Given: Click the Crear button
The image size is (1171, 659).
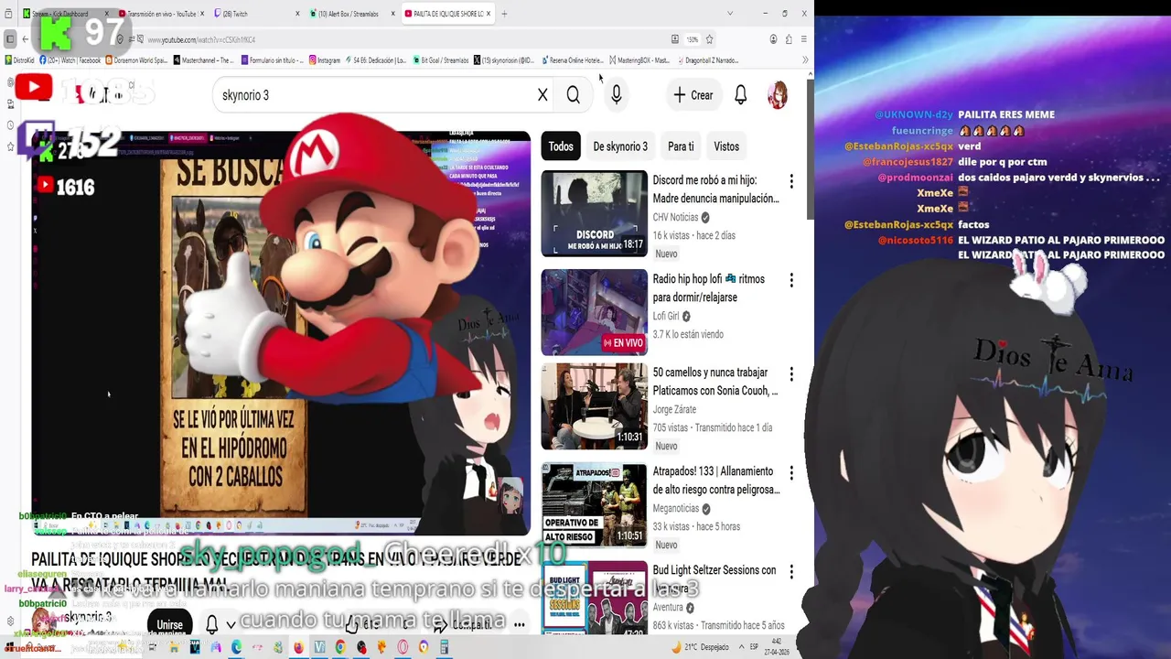Looking at the screenshot, I should tap(693, 95).
